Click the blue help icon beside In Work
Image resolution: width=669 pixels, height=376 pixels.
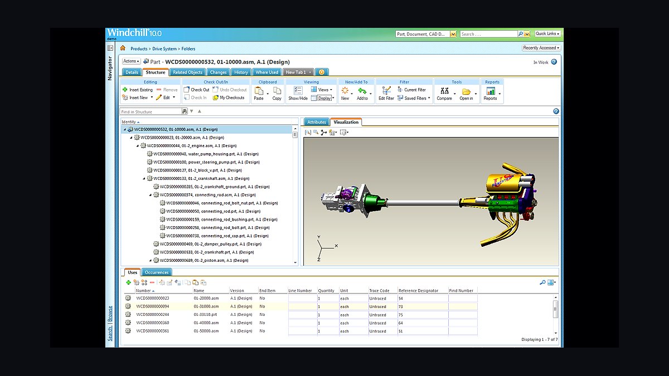[x=554, y=62]
